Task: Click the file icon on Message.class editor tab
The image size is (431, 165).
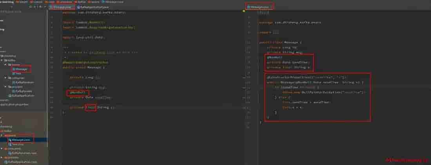Action: pos(248,7)
